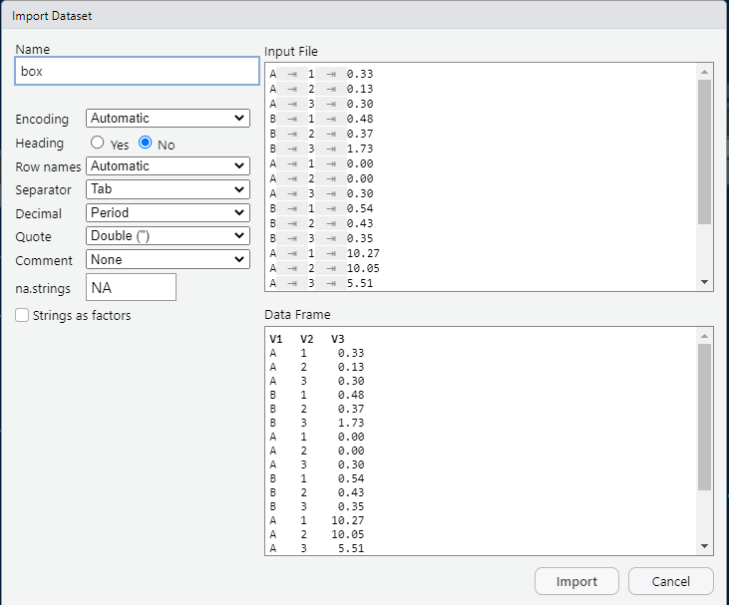729x605 pixels.
Task: Click the V3 column header in Data Frame
Action: (x=337, y=339)
